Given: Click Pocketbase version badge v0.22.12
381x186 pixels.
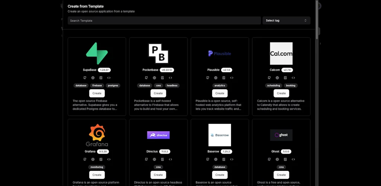Looking at the screenshot, I should [167, 70].
